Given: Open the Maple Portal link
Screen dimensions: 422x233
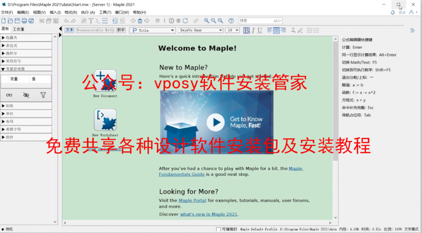Looking at the screenshot, I should (192, 200).
